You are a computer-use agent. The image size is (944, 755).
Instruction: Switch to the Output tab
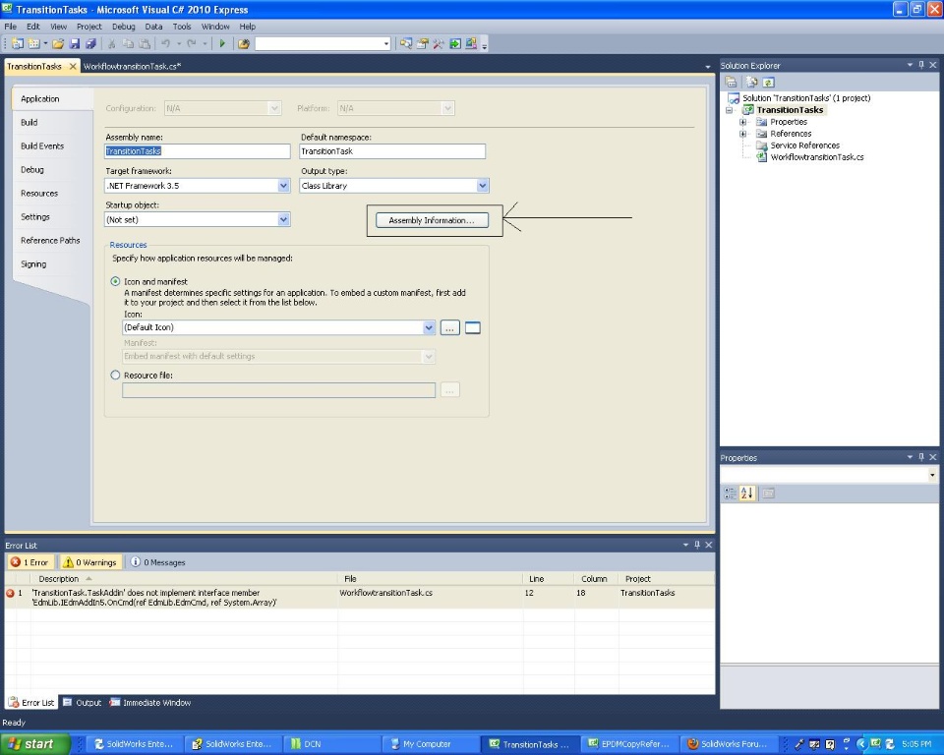[83, 702]
